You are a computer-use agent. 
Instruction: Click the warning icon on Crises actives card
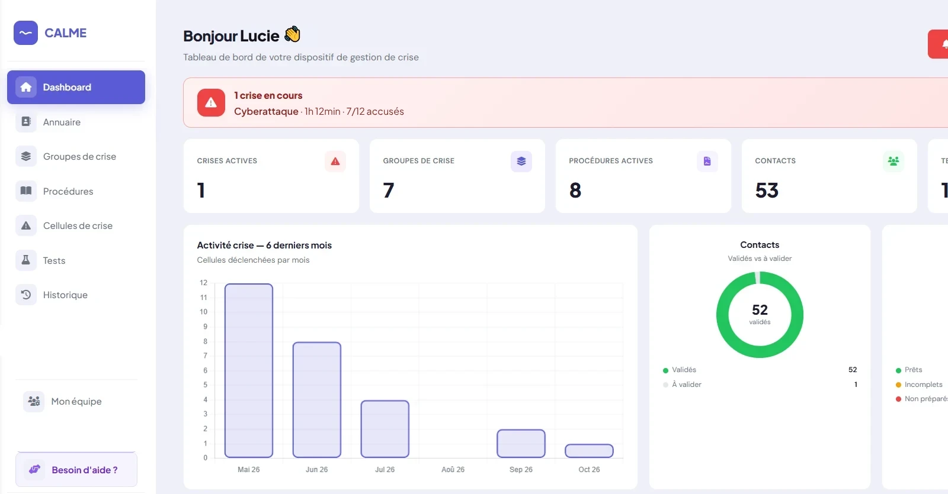335,162
